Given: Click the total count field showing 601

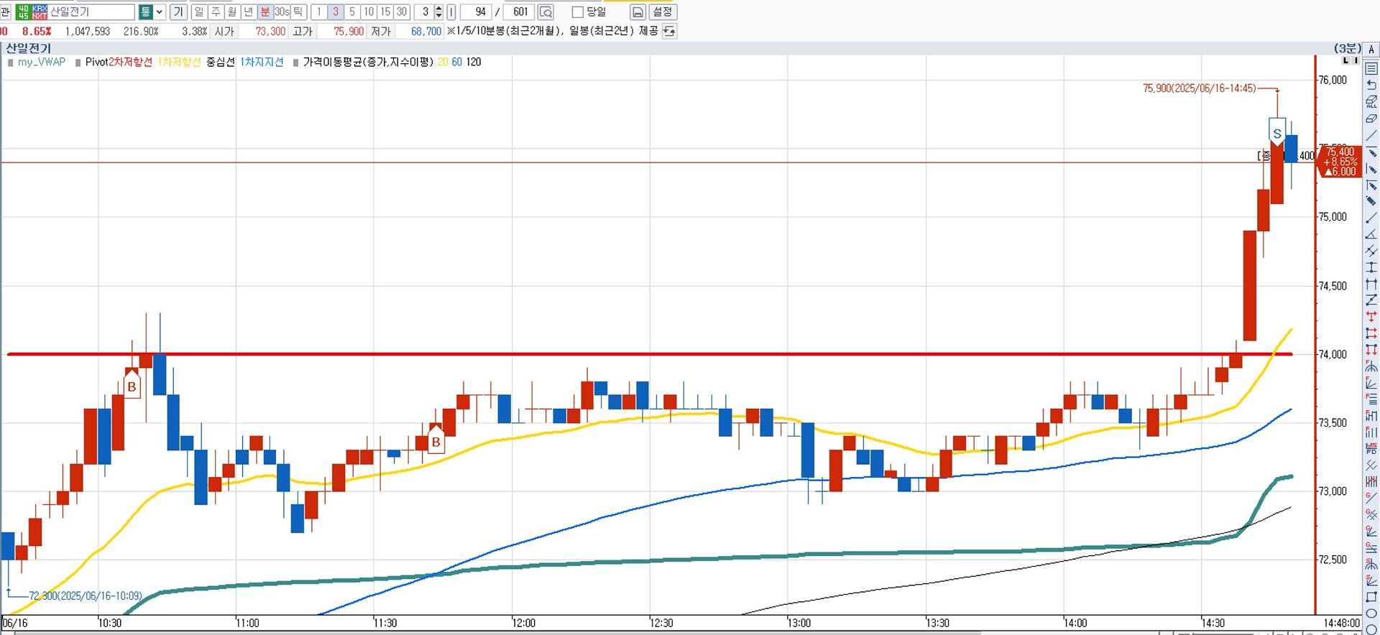Looking at the screenshot, I should coord(519,12).
